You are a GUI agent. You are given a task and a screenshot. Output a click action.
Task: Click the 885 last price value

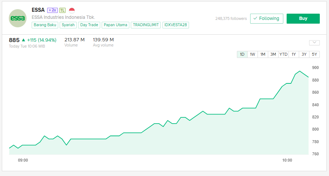[14, 40]
